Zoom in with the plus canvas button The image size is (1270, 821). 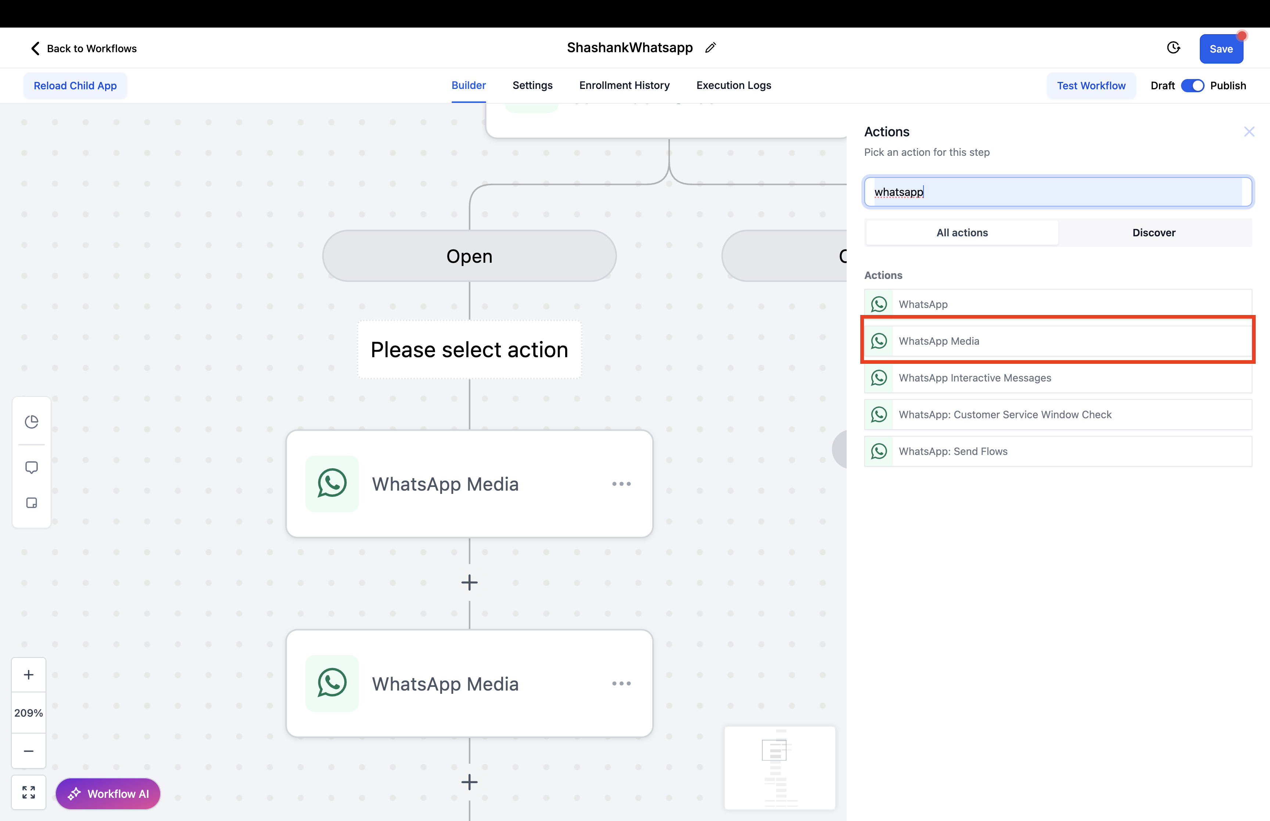click(x=29, y=674)
